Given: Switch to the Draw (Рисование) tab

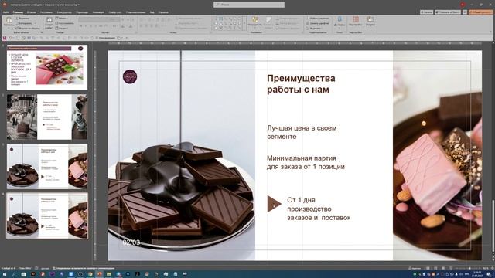Looking at the screenshot, I should pyautogui.click(x=46, y=12).
